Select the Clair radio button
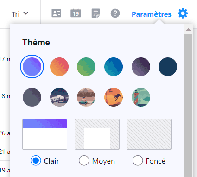The width and height of the screenshot is (197, 177). pyautogui.click(x=36, y=160)
